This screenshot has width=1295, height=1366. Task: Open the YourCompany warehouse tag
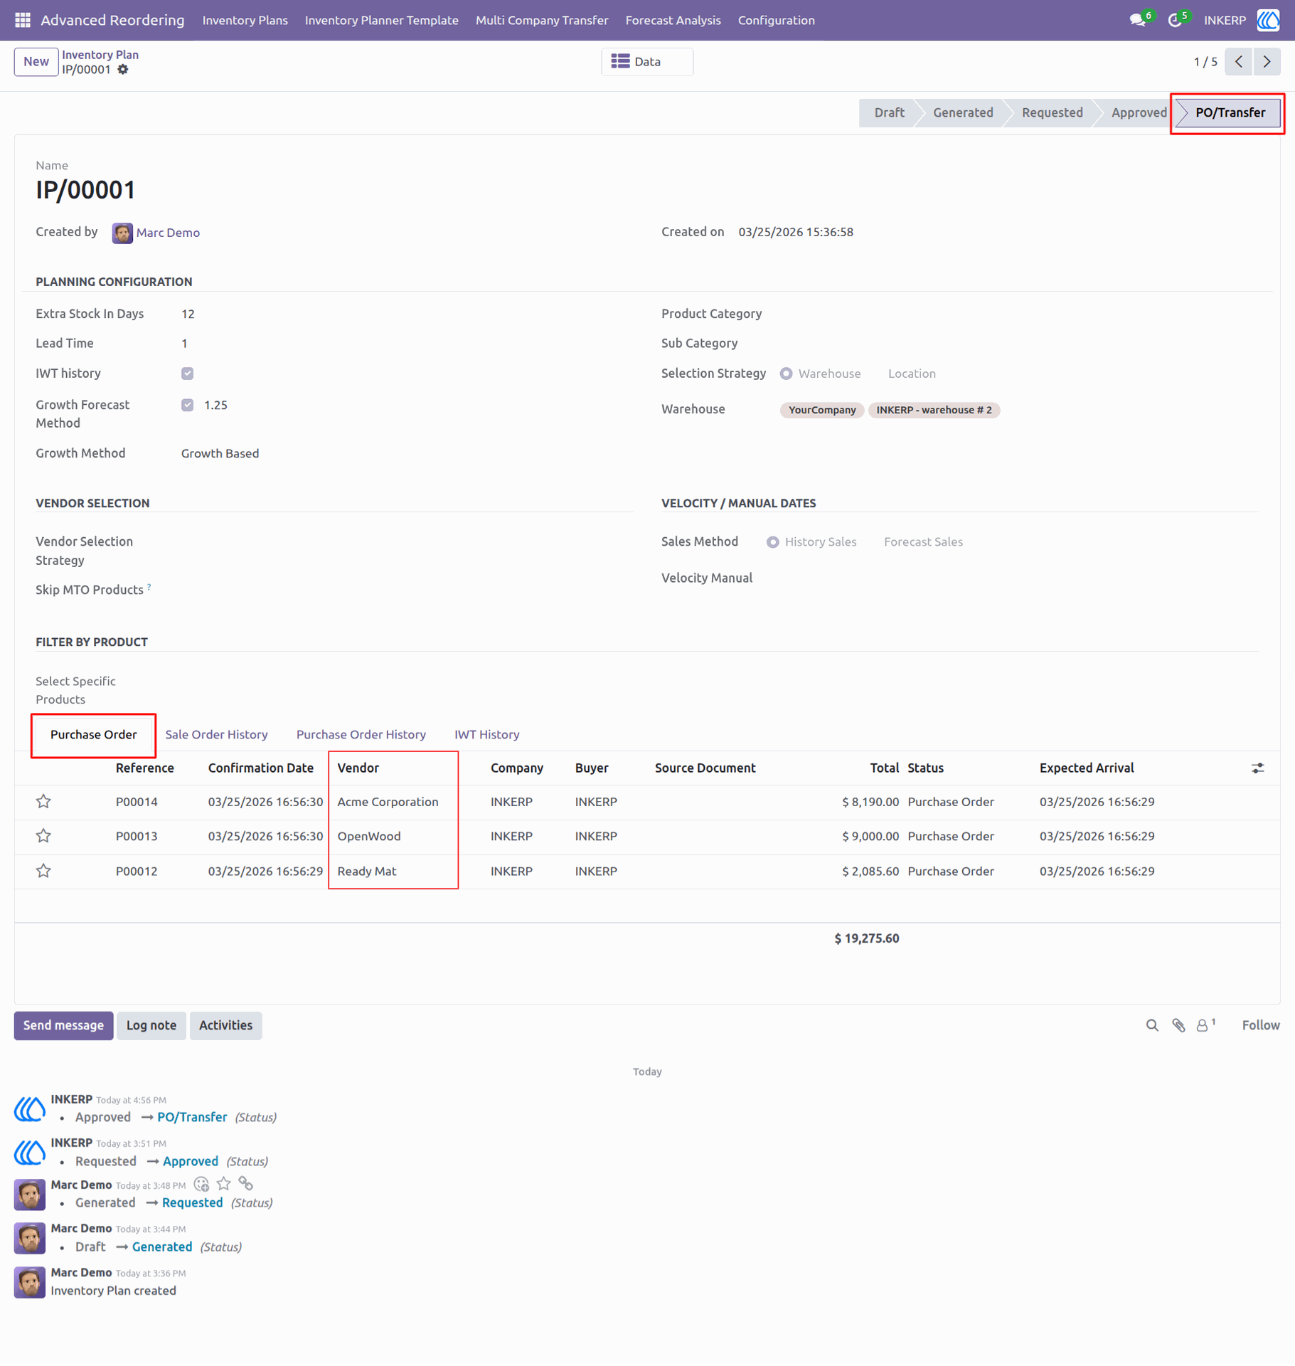coord(821,410)
